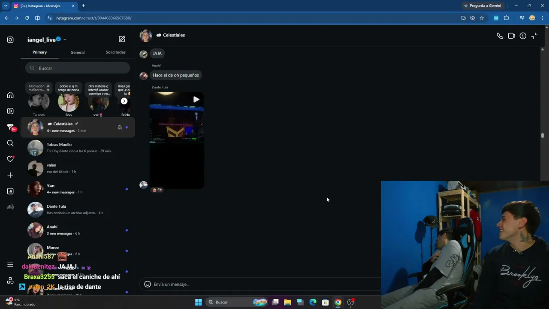The width and height of the screenshot is (549, 309).
Task: Open the valen conversation
Action: pyautogui.click(x=78, y=168)
